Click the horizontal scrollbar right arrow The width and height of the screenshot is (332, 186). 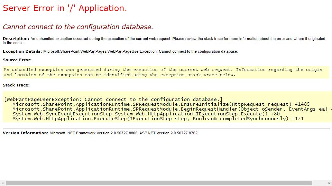[x=329, y=183]
